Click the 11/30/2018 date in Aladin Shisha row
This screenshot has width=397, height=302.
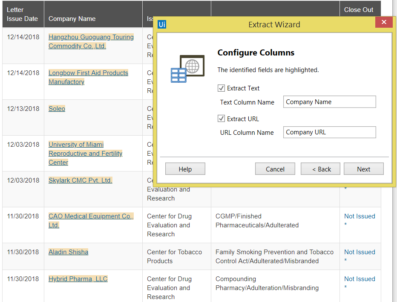(x=23, y=252)
